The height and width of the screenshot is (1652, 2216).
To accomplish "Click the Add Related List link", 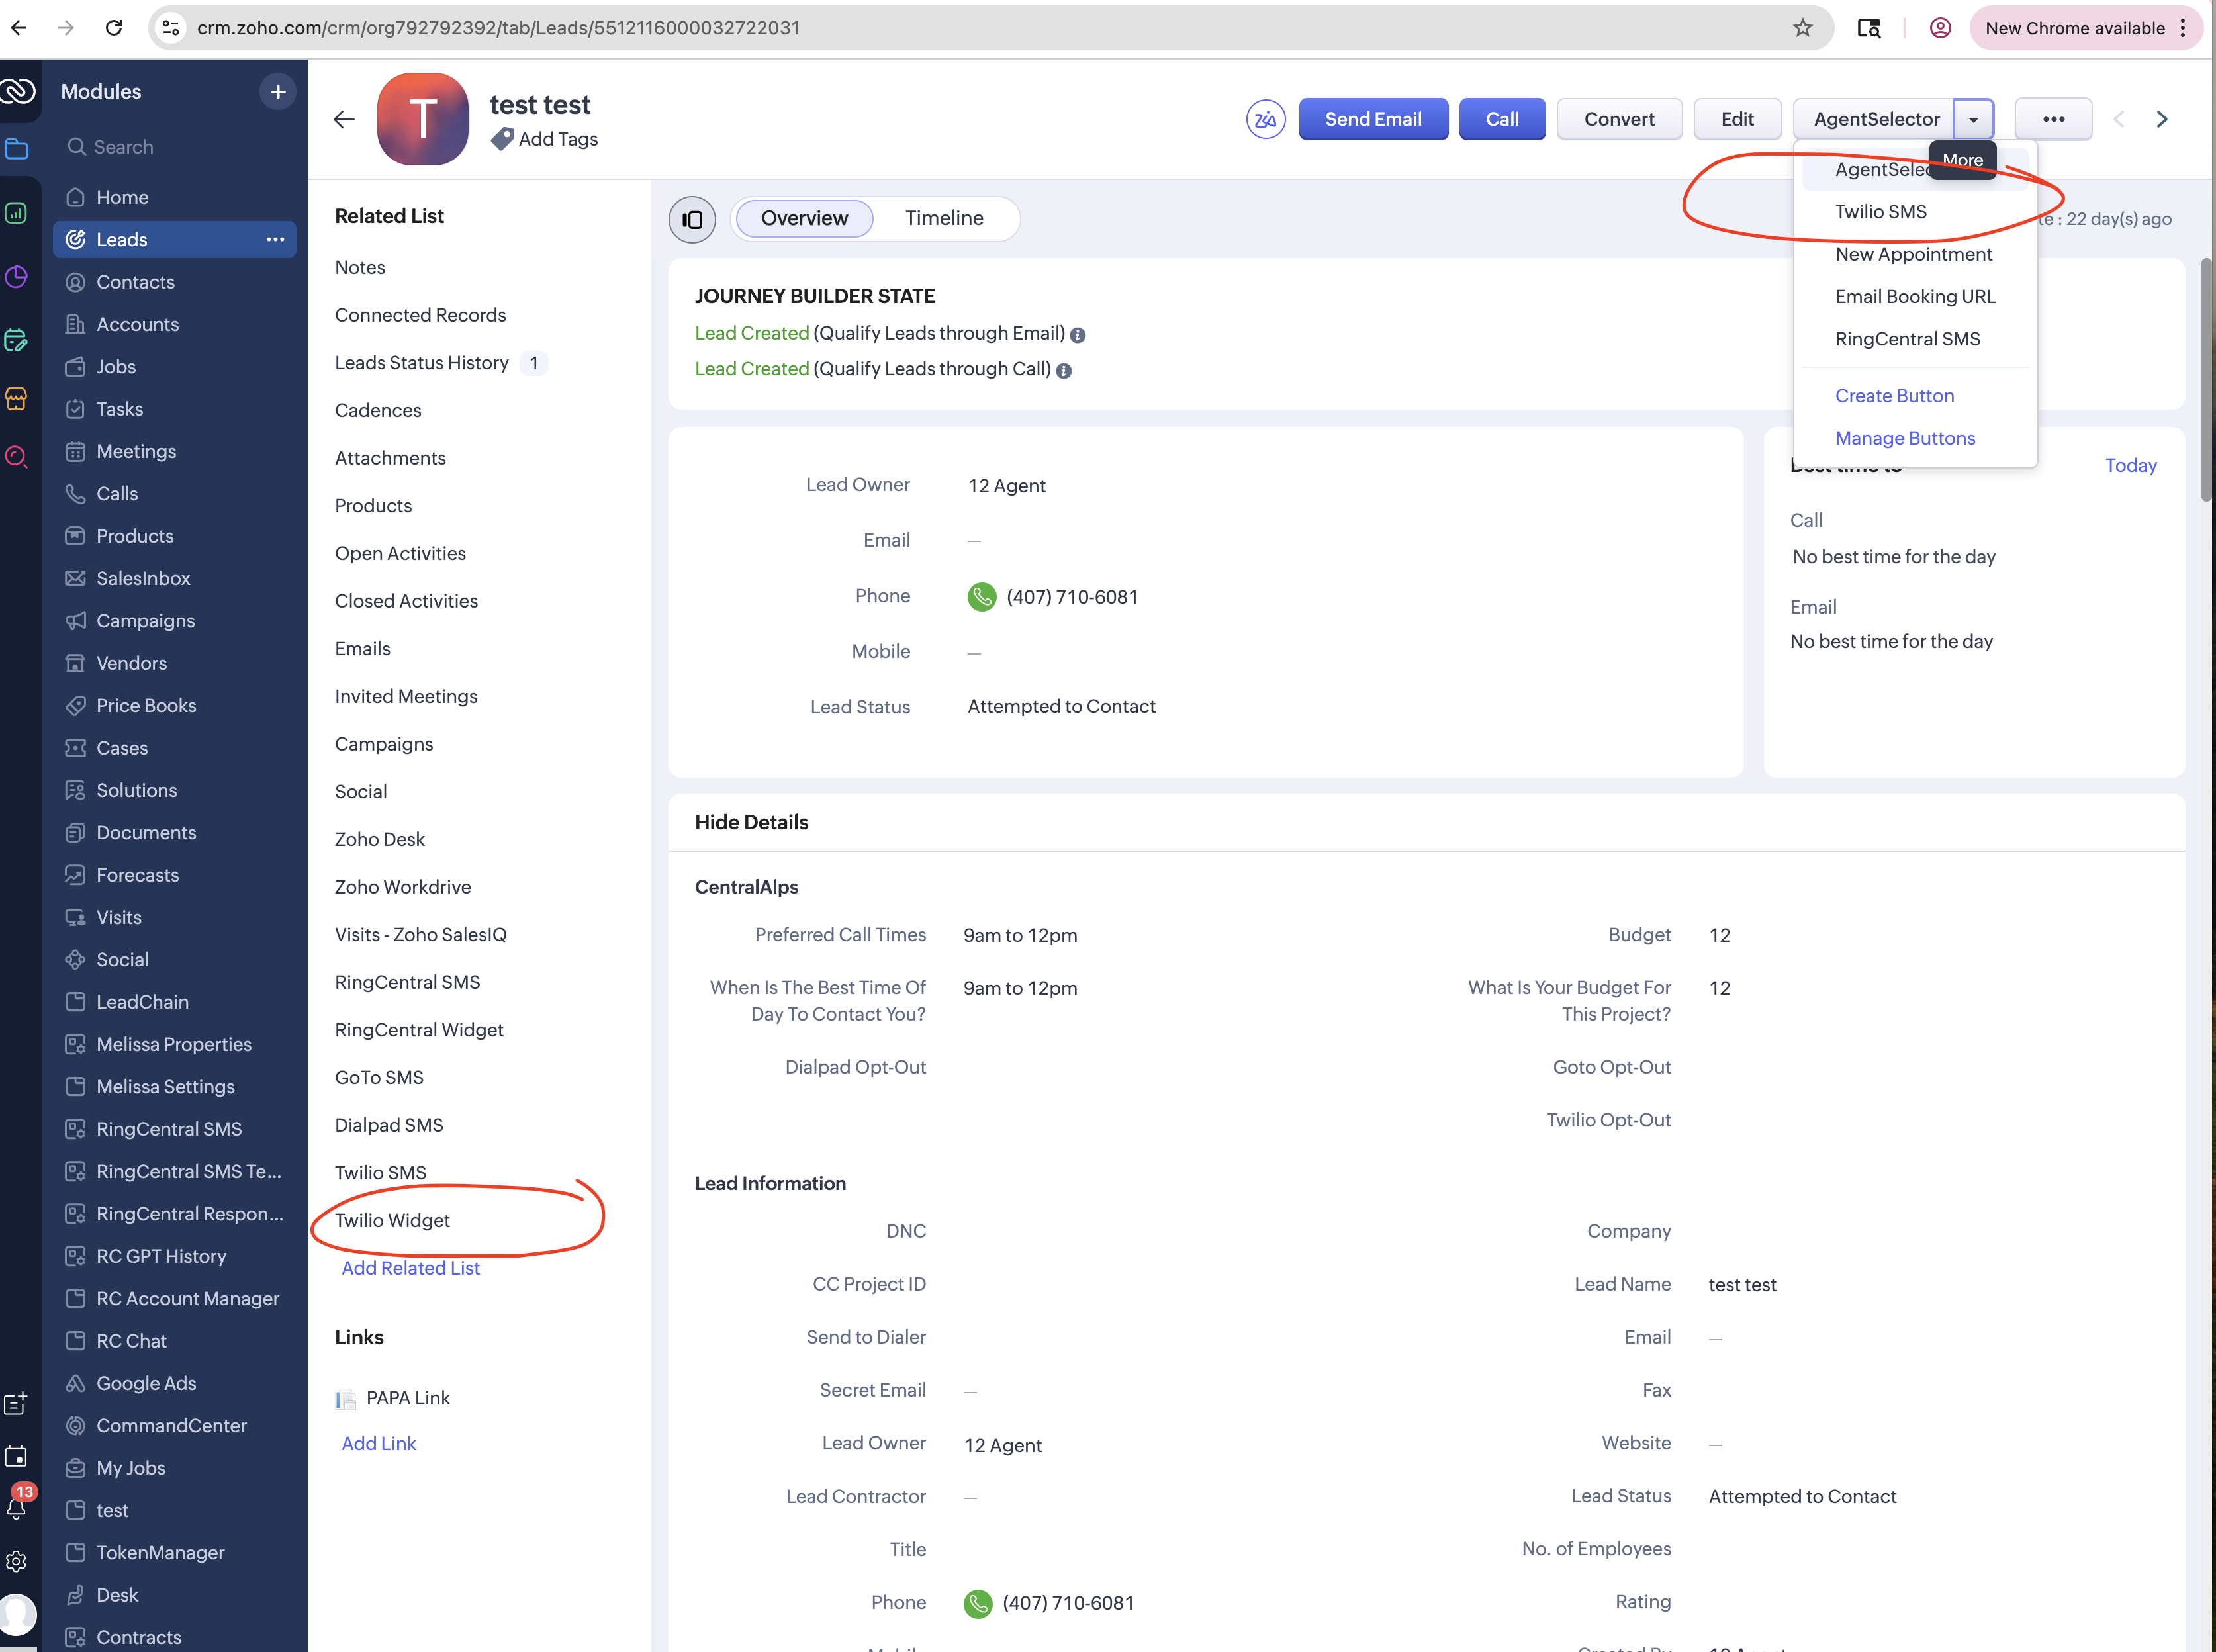I will (410, 1268).
